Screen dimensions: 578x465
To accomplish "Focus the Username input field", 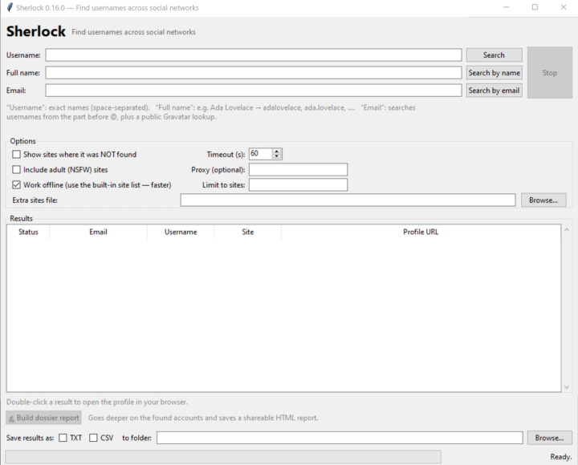I will pos(253,55).
